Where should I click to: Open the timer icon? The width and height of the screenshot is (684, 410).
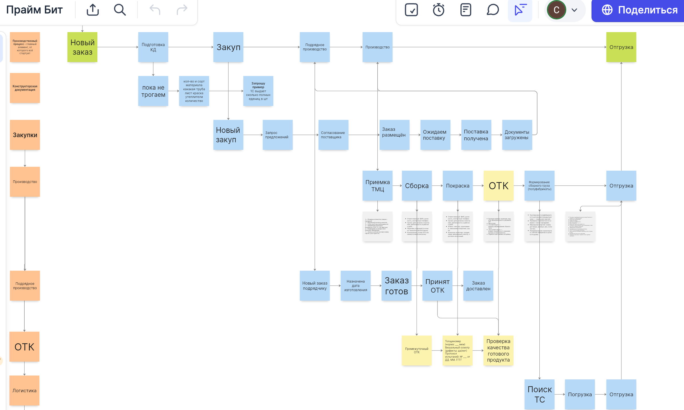click(438, 10)
